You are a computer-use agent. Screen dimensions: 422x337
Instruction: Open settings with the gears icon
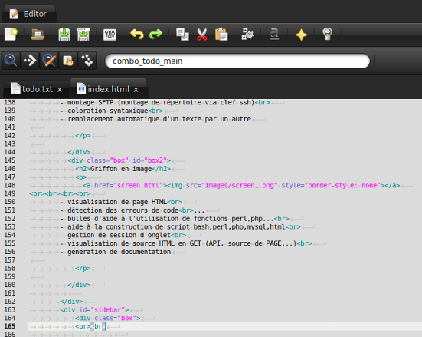click(247, 35)
